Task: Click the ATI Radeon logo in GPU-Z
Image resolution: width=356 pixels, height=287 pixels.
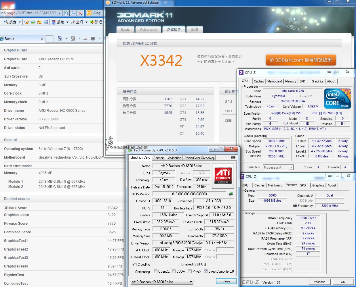Action: coord(223,176)
